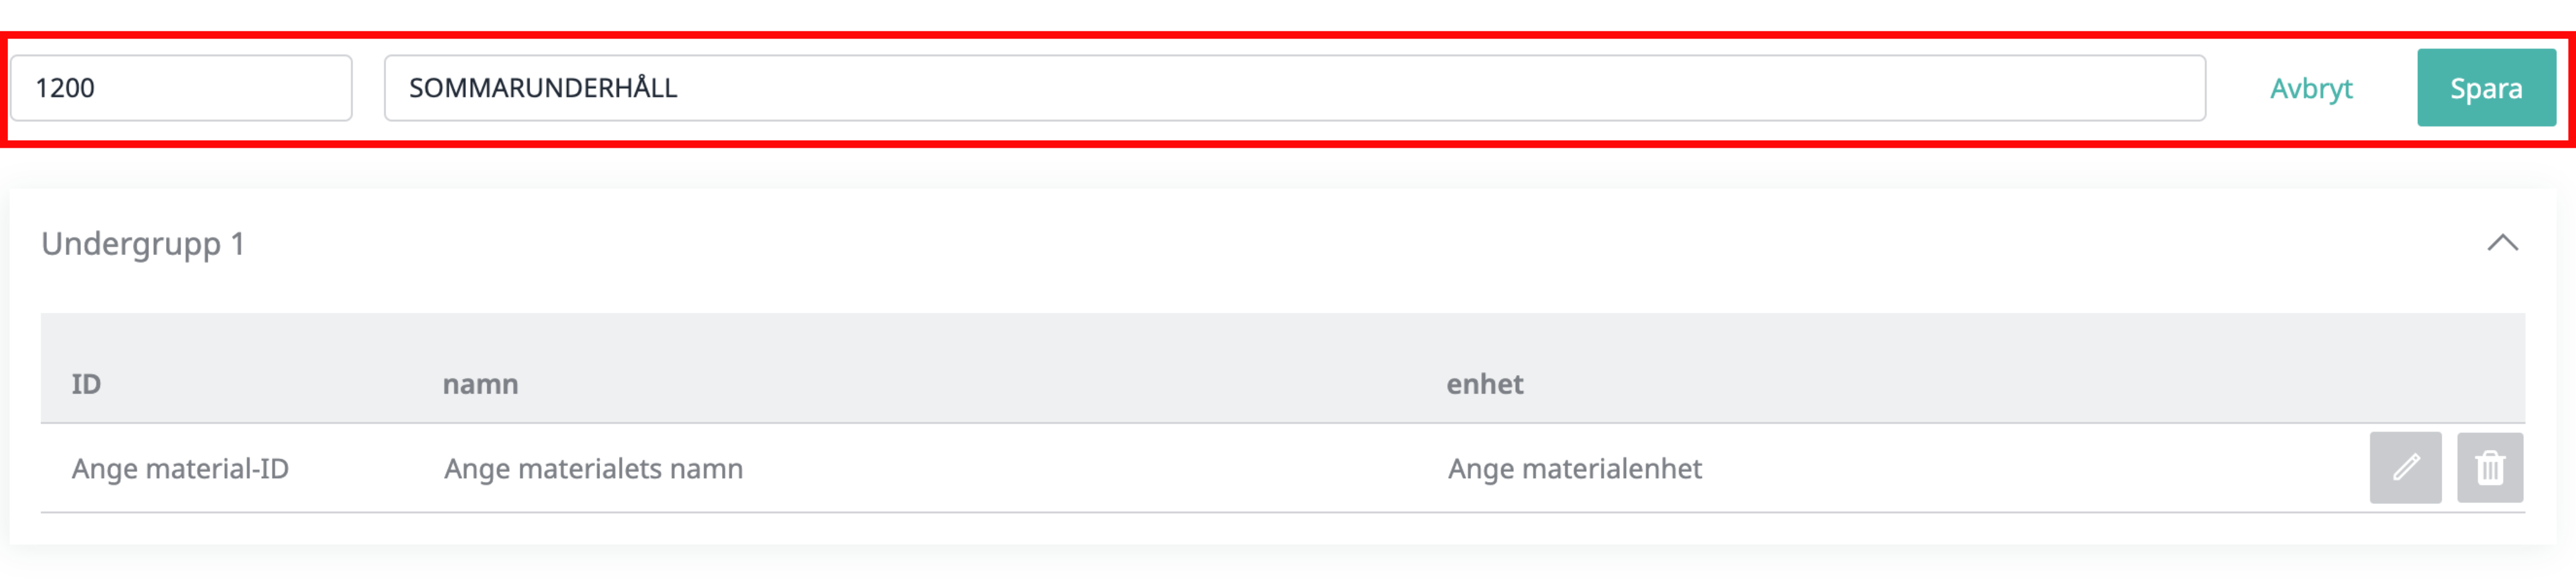Image resolution: width=2576 pixels, height=583 pixels.
Task: Focus the input field containing 1200
Action: pyautogui.click(x=181, y=88)
